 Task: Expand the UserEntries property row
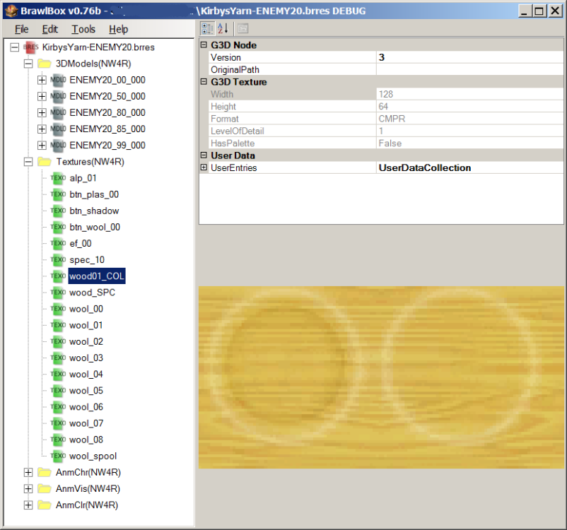click(204, 167)
